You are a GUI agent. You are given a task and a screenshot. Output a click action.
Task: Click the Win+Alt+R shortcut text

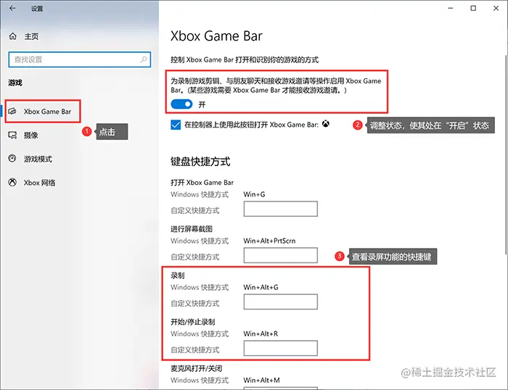point(261,333)
